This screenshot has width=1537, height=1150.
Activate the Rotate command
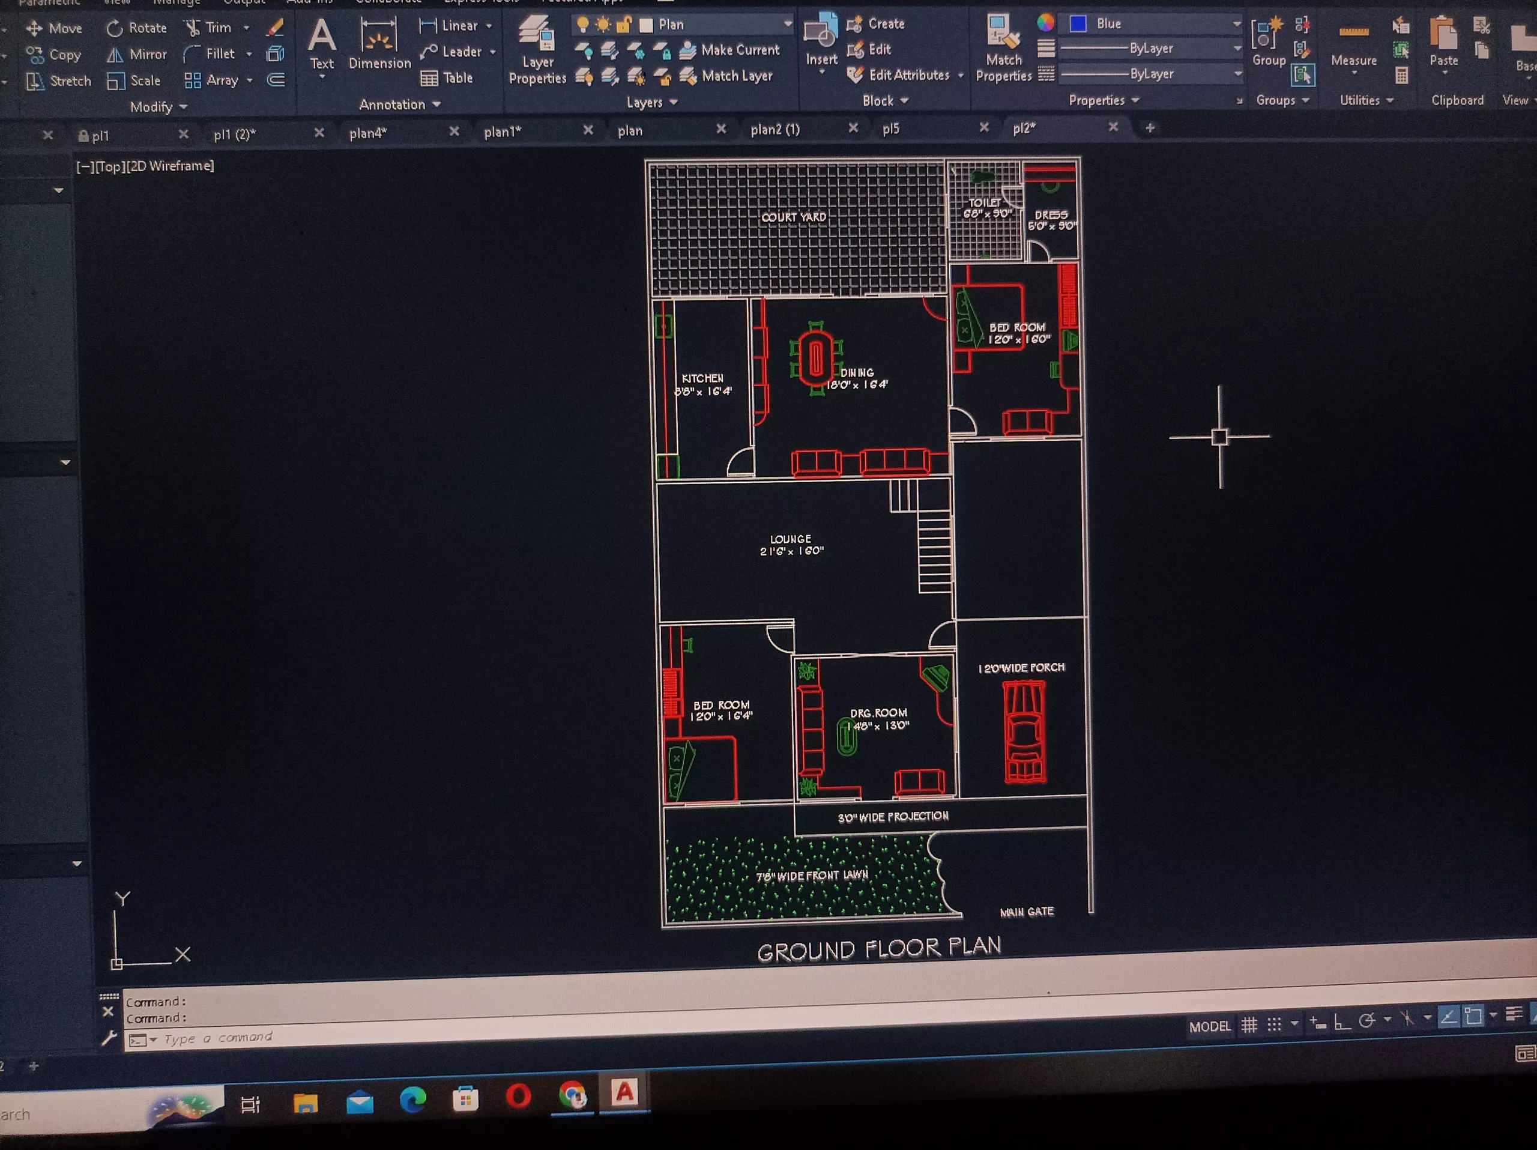point(136,28)
